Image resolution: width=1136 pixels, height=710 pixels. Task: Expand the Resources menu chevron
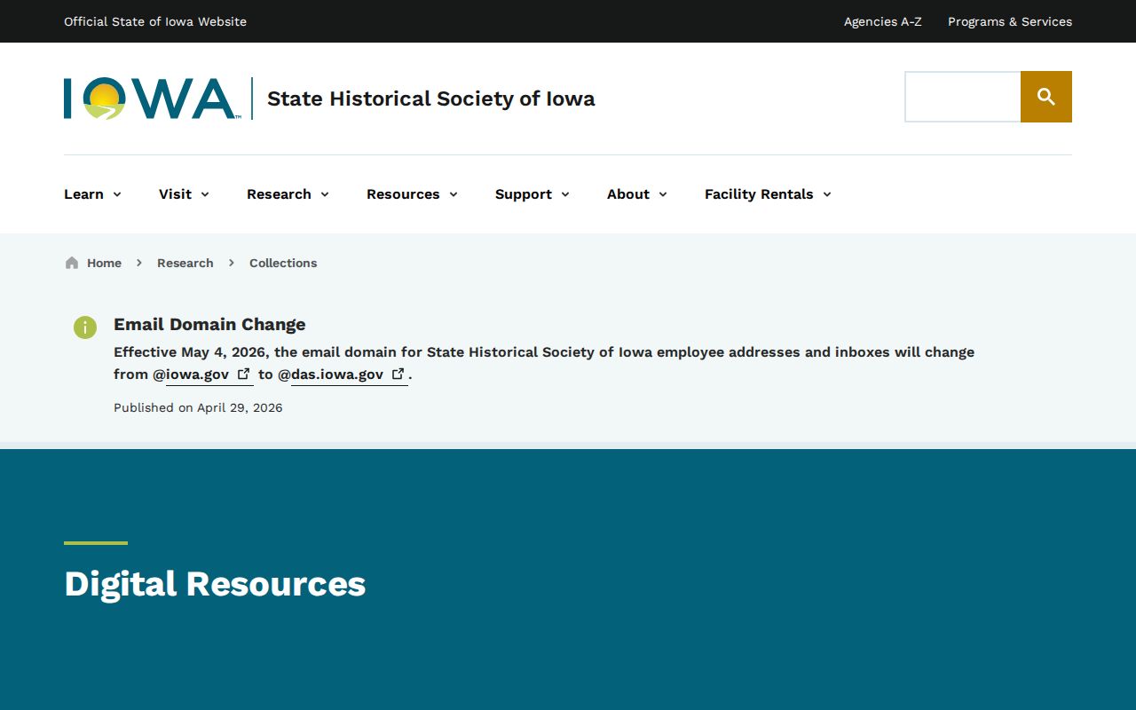coord(454,194)
